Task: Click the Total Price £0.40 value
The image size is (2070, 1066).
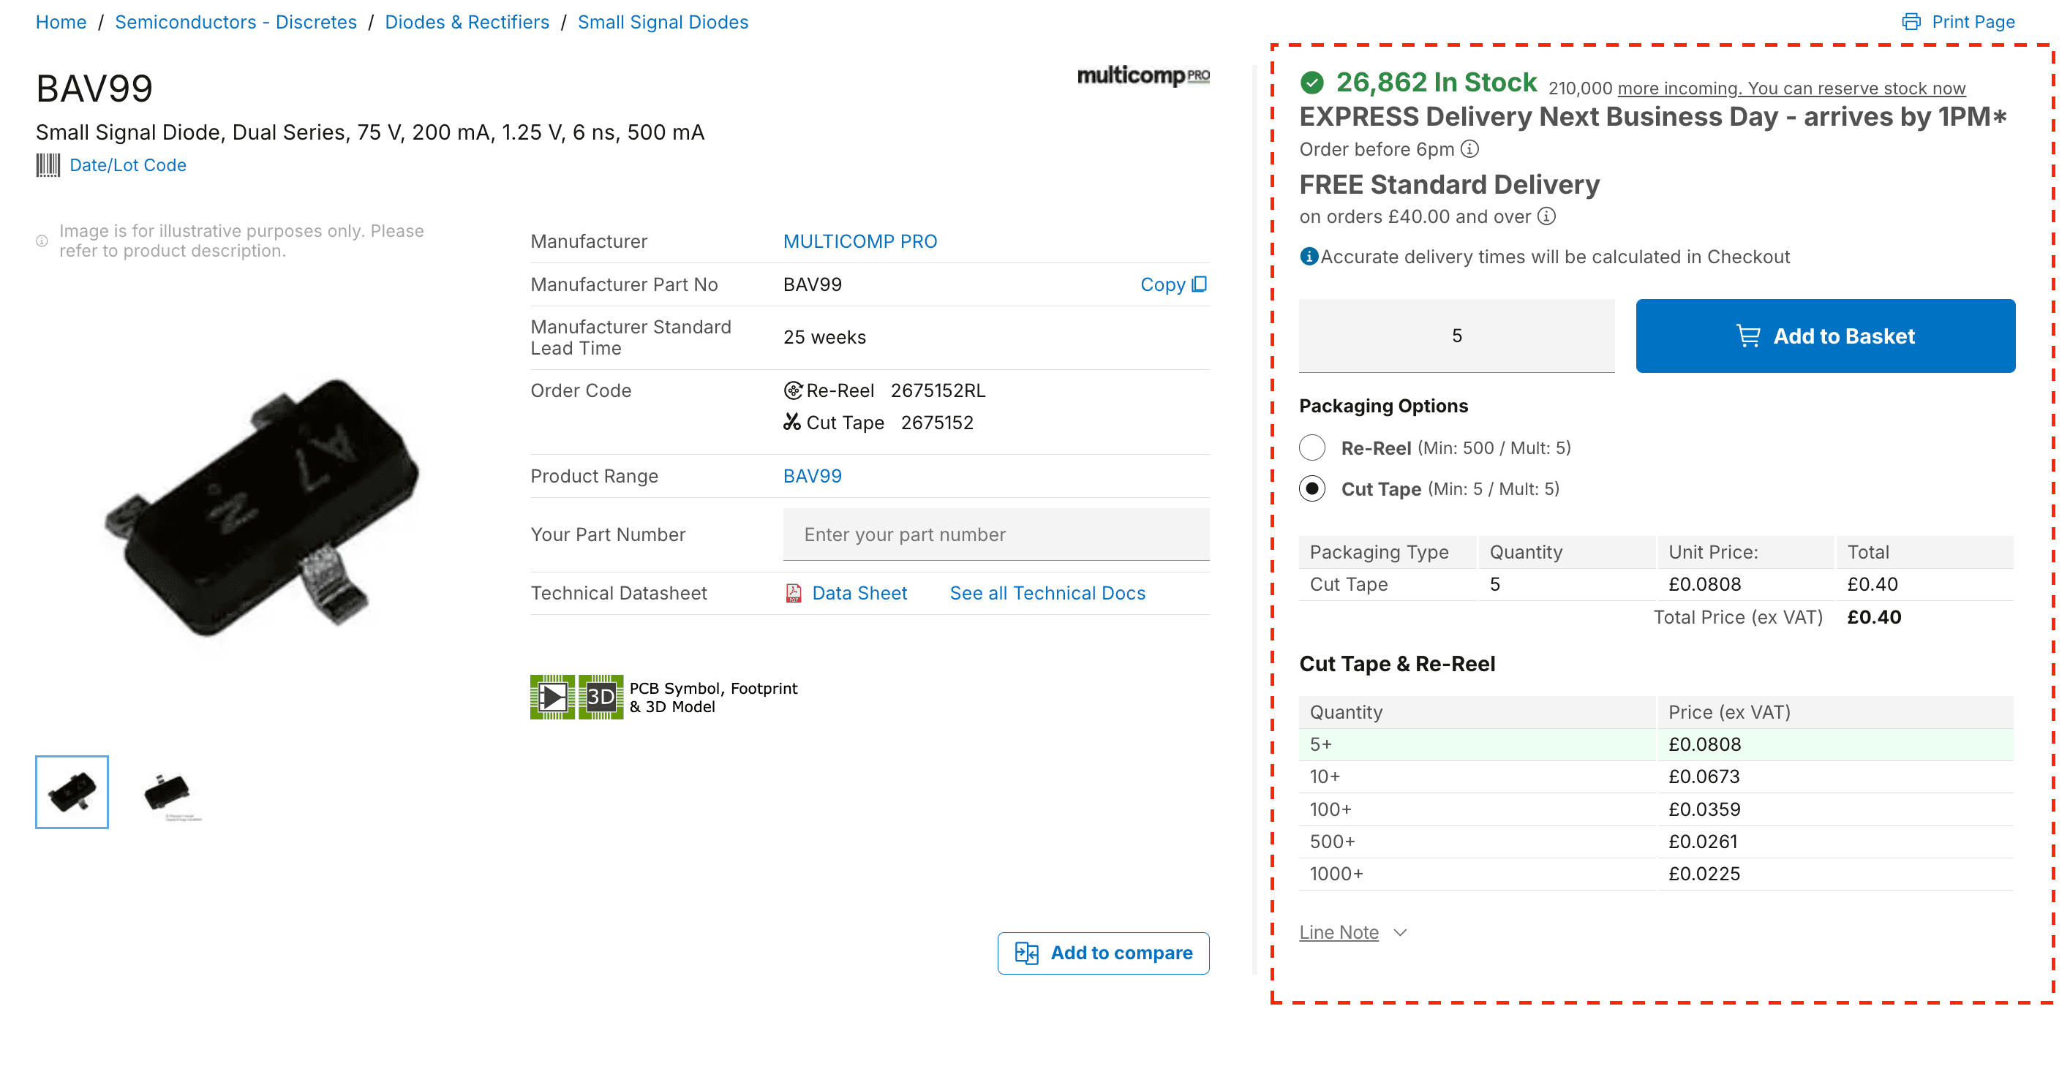Action: click(1874, 617)
